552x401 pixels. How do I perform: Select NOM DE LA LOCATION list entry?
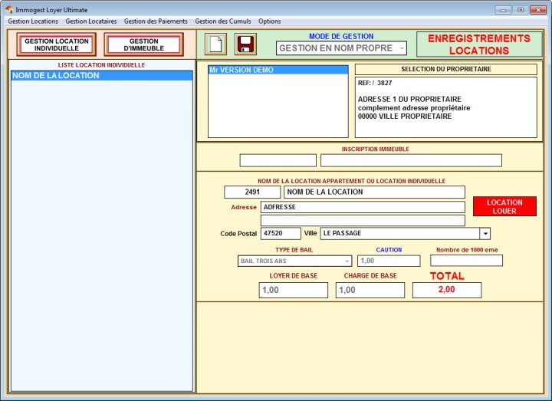101,76
